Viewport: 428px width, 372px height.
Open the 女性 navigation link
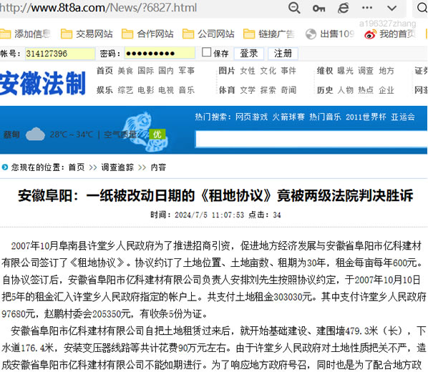coord(248,71)
